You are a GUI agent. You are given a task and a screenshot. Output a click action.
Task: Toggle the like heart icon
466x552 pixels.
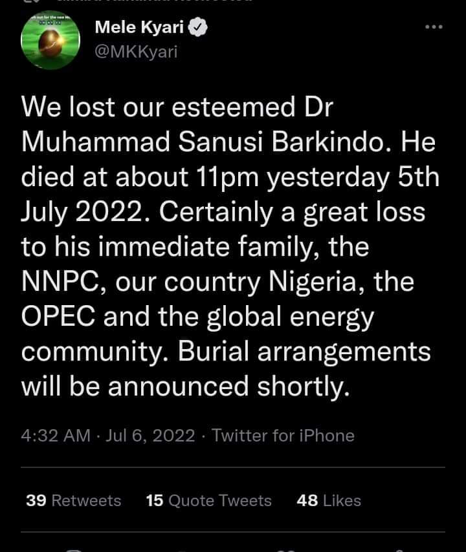click(287, 549)
